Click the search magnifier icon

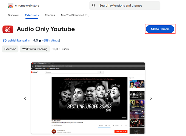coord(94,5)
